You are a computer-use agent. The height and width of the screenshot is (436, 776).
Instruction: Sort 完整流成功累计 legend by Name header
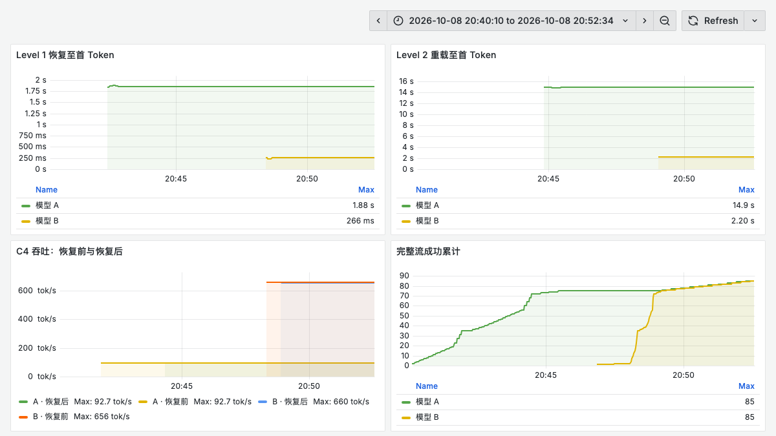[427, 386]
